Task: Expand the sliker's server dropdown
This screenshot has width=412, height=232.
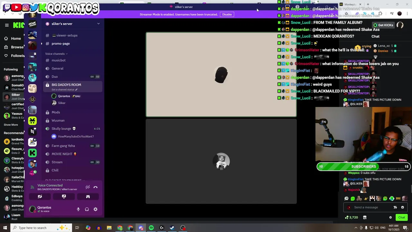Action: [98, 24]
